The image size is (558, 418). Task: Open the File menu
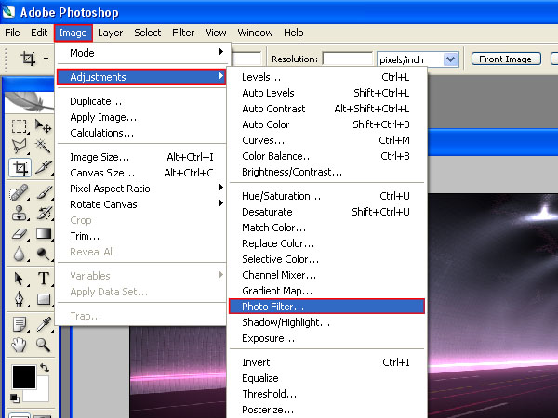pos(12,33)
